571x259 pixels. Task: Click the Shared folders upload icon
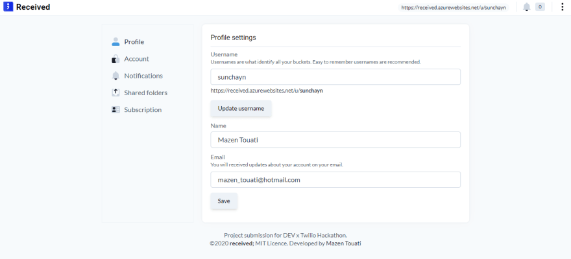click(x=115, y=93)
